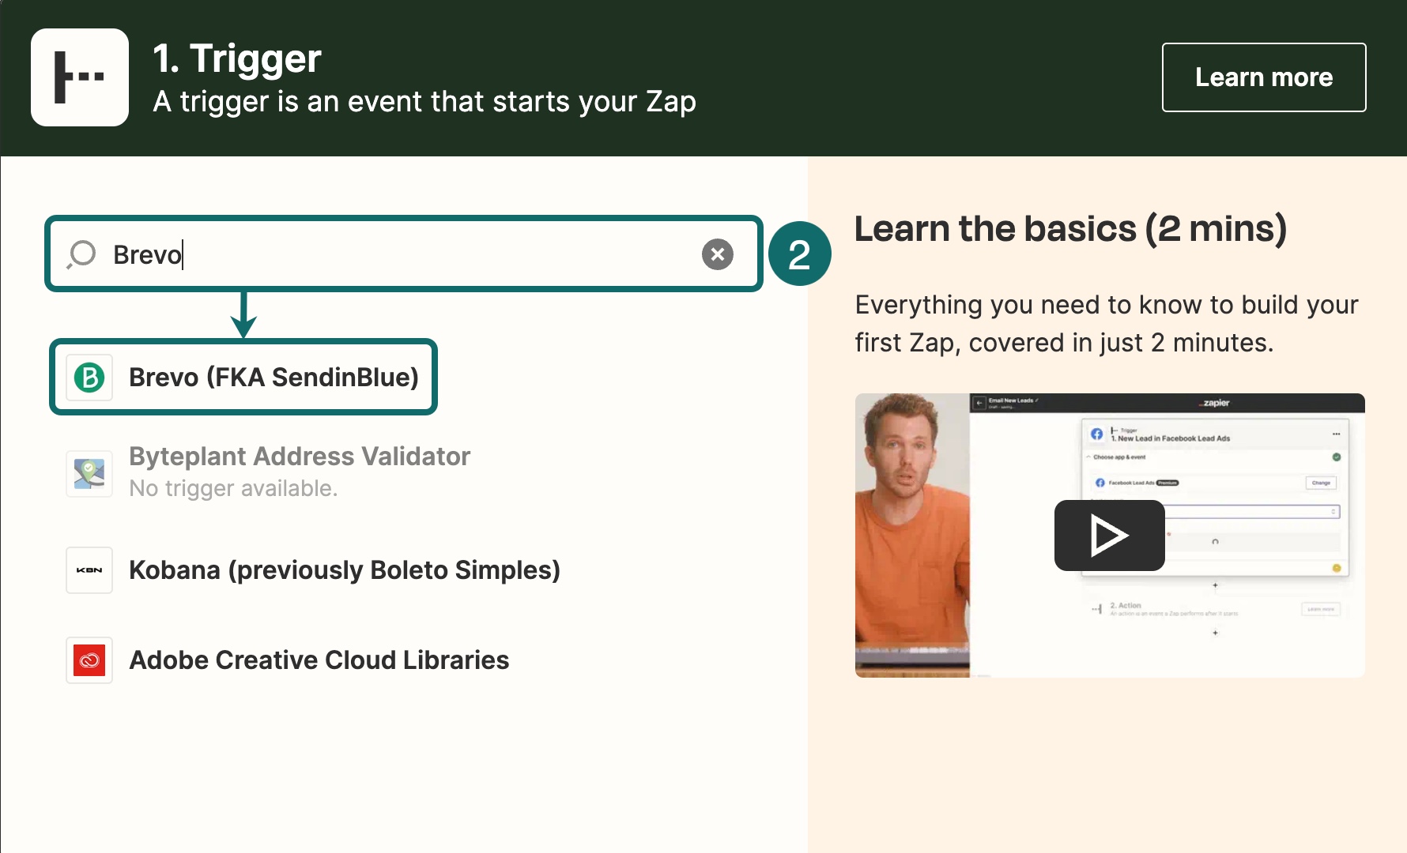Clear the Brevo search text
The width and height of the screenshot is (1407, 853).
(x=717, y=254)
